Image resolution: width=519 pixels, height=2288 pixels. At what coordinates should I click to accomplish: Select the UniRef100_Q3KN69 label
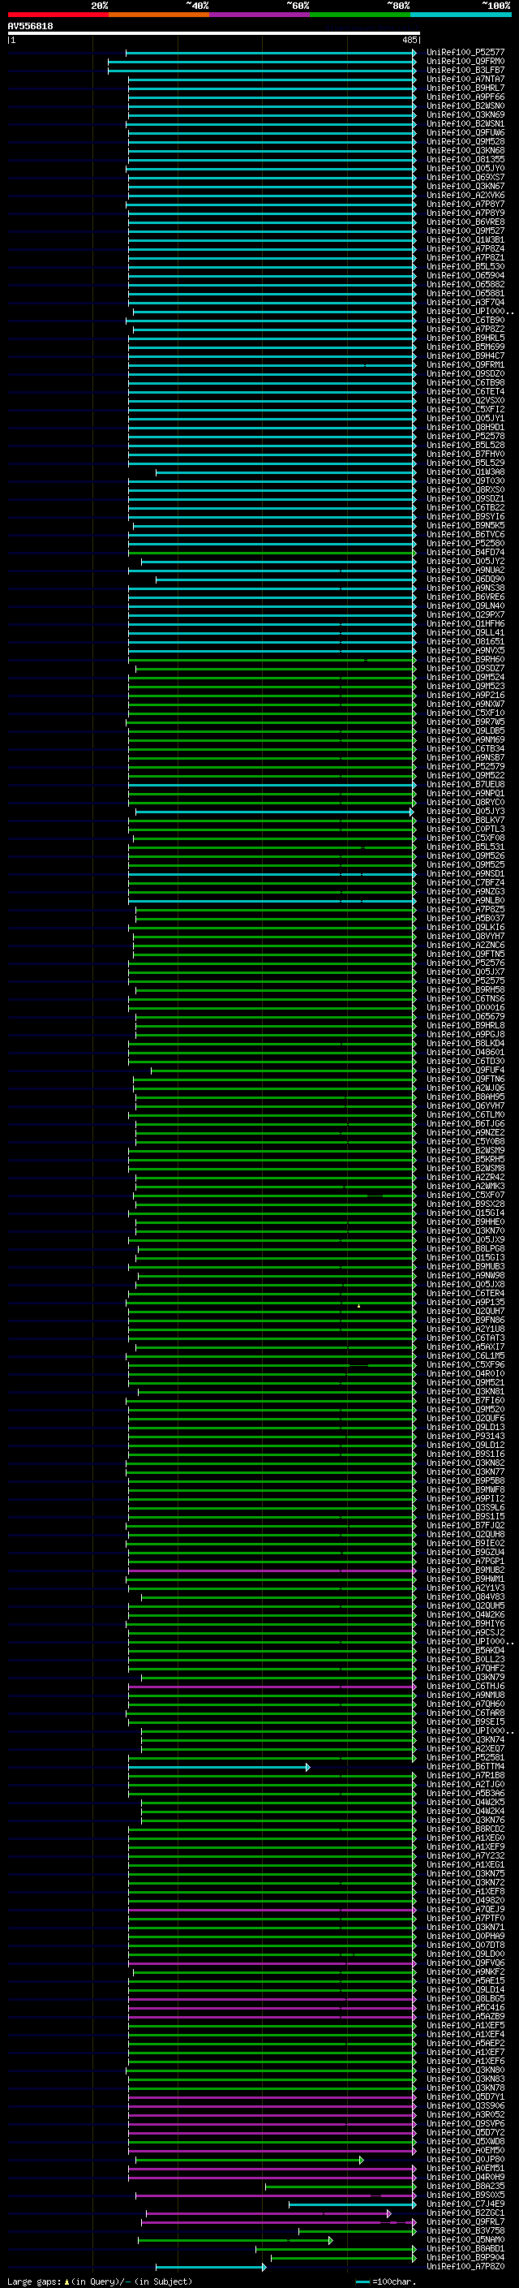tap(465, 114)
